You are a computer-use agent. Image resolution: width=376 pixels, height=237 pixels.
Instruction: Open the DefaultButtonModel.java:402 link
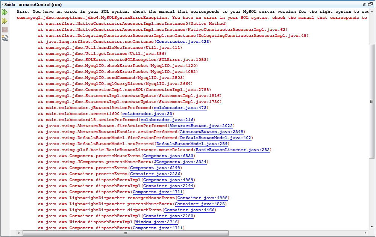point(215,138)
